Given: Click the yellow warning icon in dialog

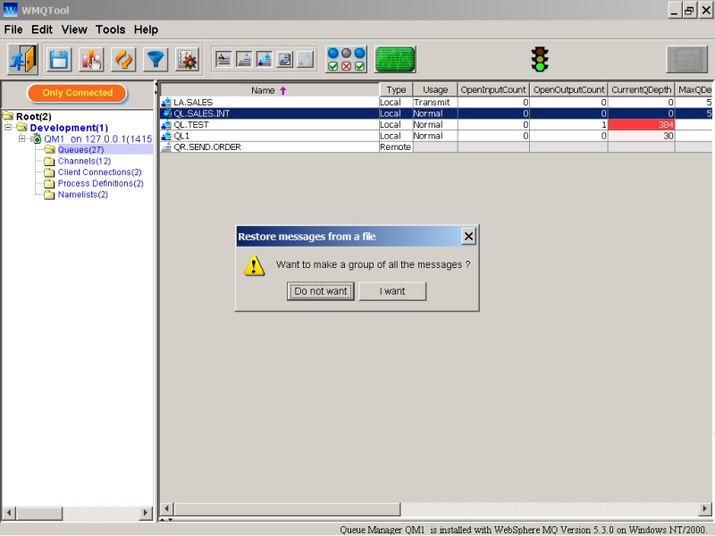Looking at the screenshot, I should (254, 265).
